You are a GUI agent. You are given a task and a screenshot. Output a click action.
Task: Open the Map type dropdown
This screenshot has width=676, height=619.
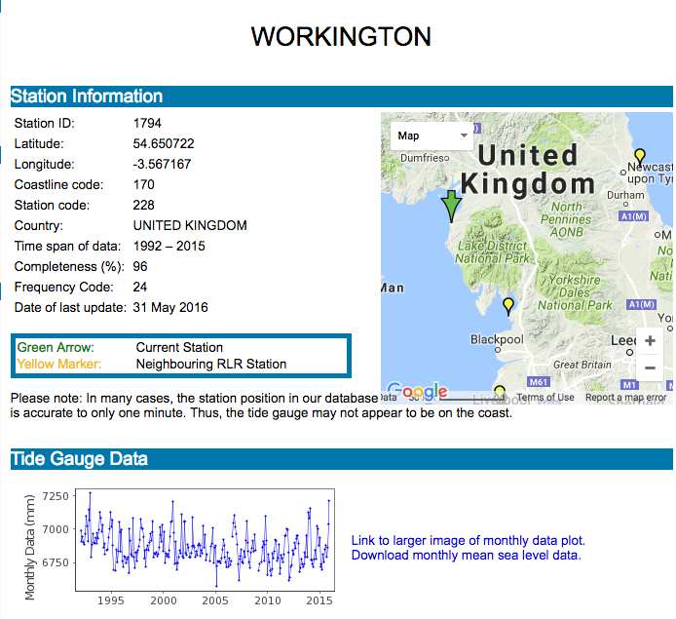point(432,135)
